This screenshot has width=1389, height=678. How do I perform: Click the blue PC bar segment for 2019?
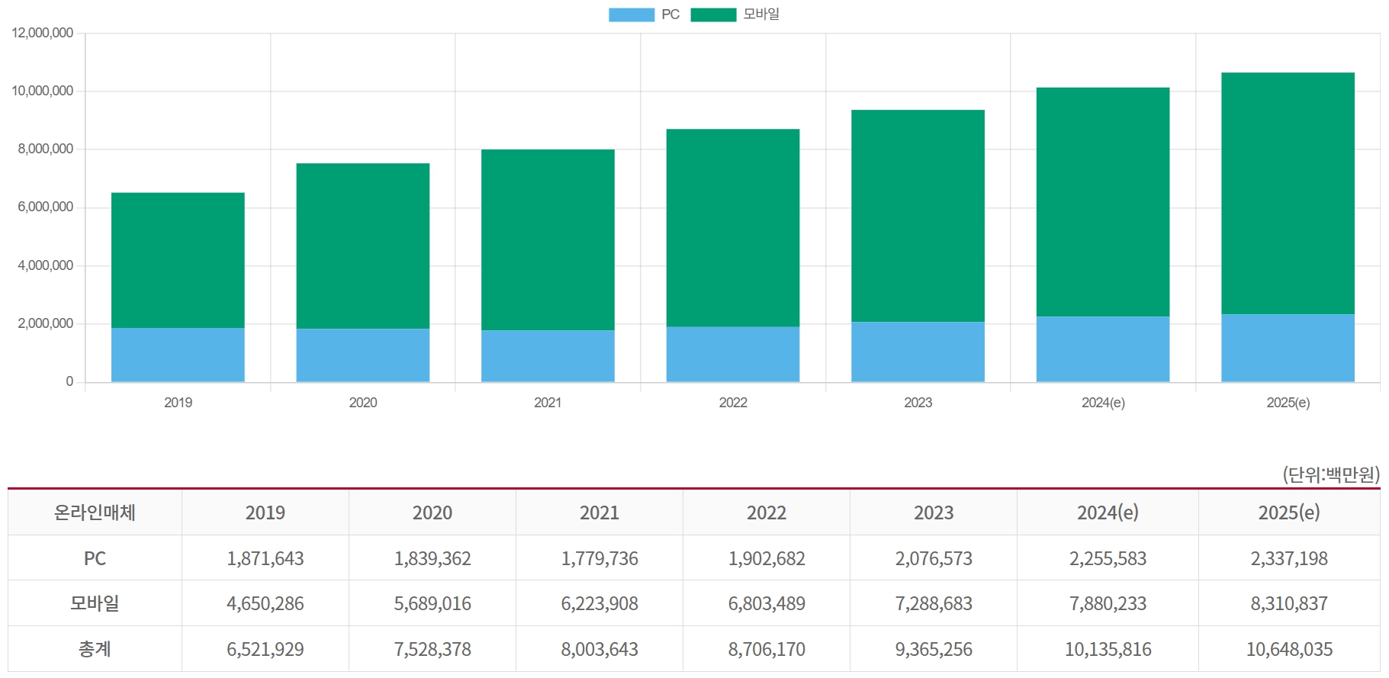[178, 355]
